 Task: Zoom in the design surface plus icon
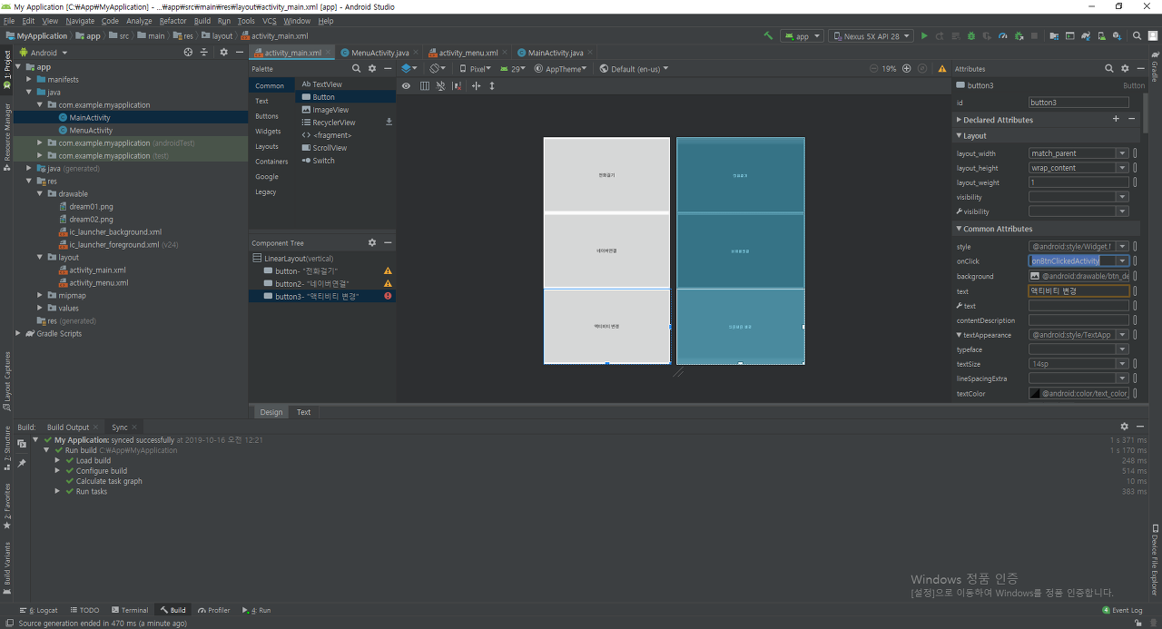tap(906, 68)
